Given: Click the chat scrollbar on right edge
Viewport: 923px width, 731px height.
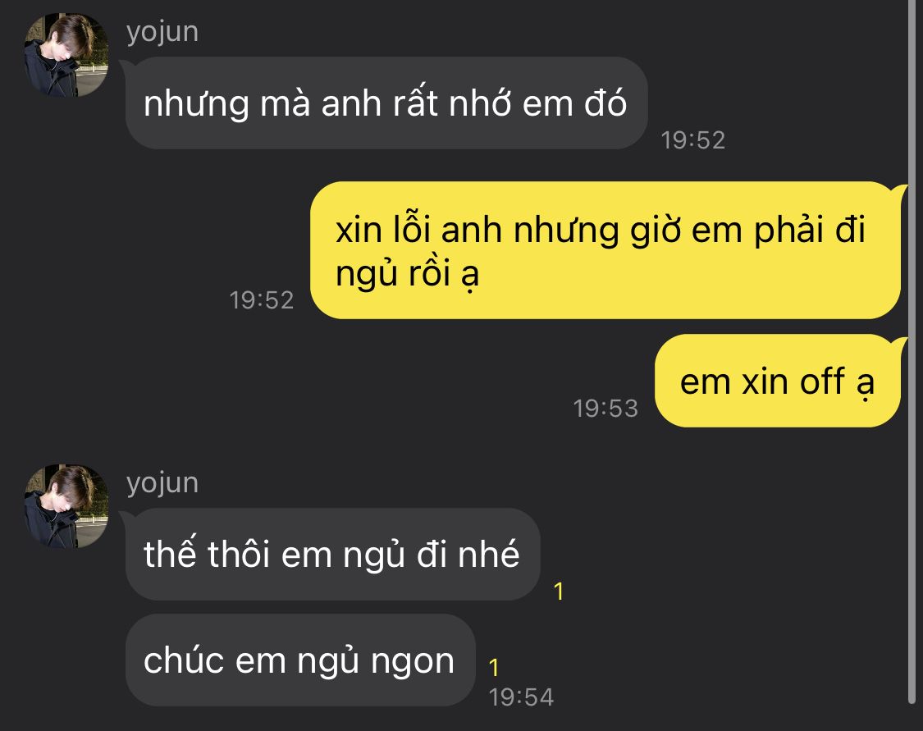Looking at the screenshot, I should [912, 352].
